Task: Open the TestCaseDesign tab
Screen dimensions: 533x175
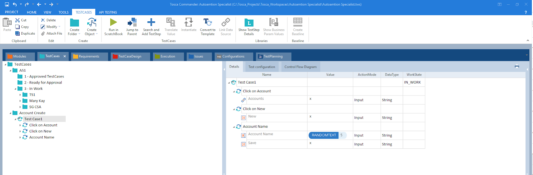Action: coord(130,57)
